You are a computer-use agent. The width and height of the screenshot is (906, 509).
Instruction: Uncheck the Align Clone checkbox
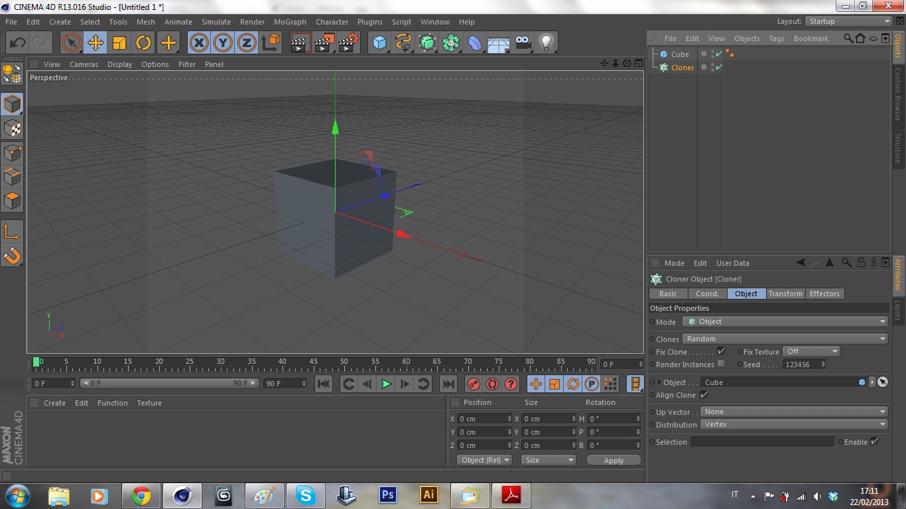[704, 395]
